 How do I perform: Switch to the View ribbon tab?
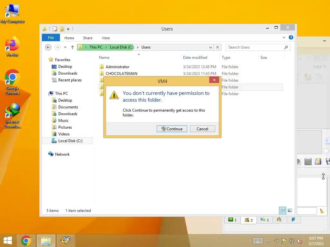(106, 38)
